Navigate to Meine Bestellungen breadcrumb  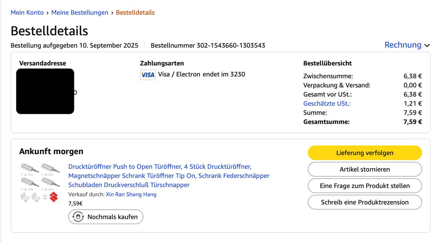(80, 13)
